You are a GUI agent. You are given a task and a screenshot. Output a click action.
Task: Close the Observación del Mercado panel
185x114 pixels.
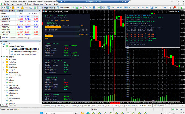click(x=40, y=11)
